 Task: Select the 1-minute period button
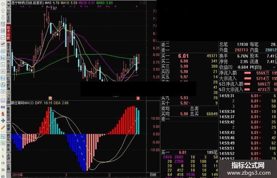coord(3,150)
